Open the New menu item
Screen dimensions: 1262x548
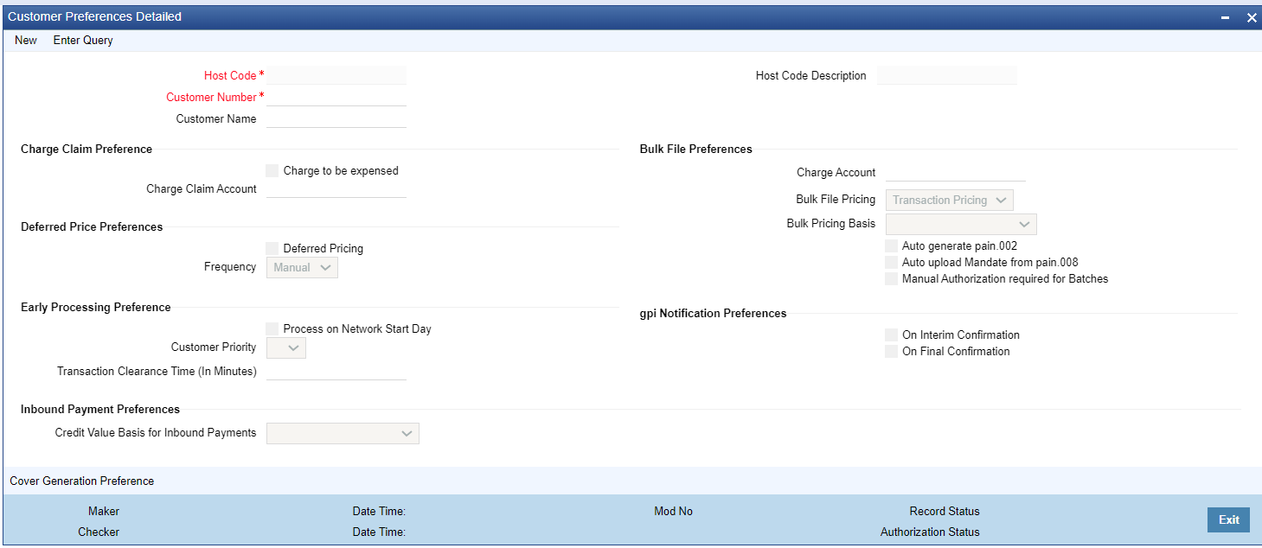[26, 41]
